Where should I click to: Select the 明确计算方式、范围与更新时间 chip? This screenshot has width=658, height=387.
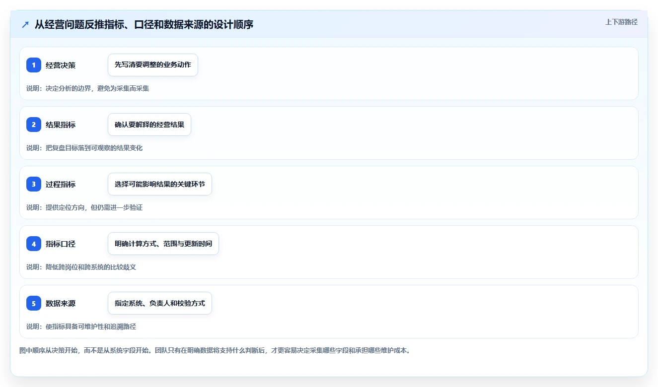pos(163,244)
